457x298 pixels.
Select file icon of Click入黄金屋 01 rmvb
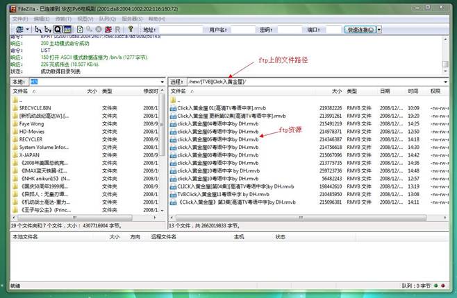click(173, 108)
